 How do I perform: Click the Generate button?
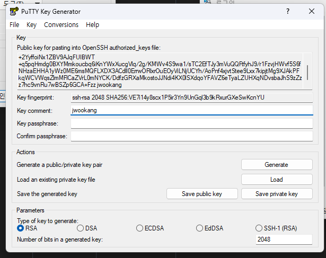[277, 165]
